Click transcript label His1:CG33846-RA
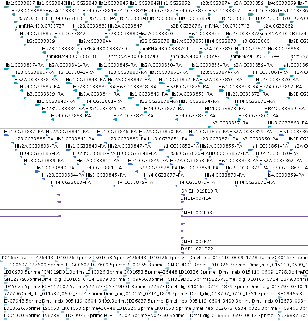This screenshot has height=321, width=308. click(x=117, y=65)
